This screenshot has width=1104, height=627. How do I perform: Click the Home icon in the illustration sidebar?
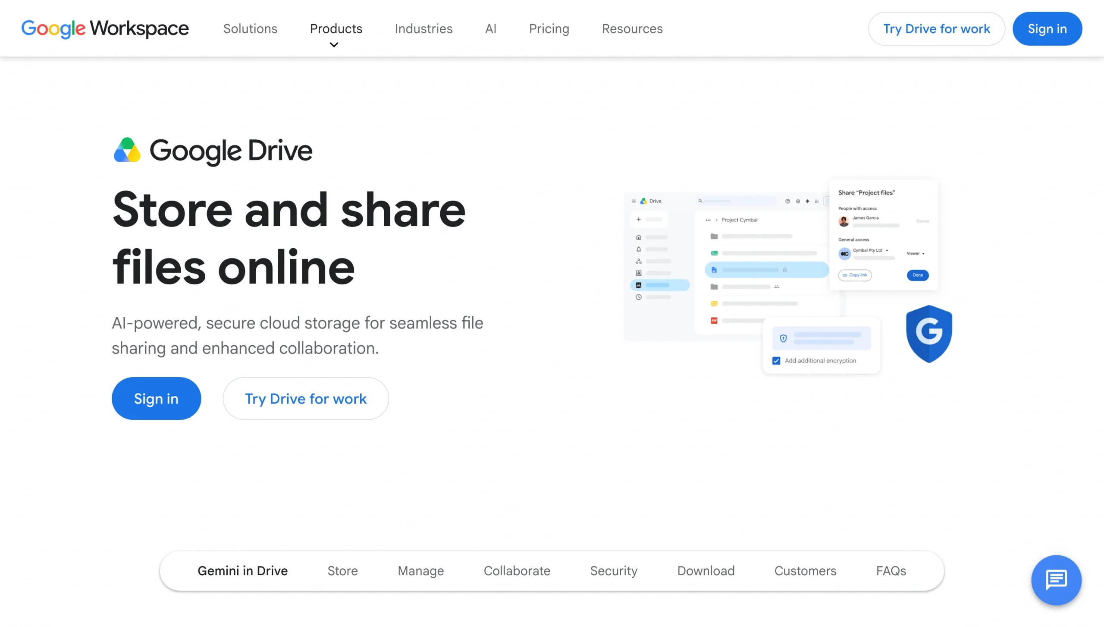click(x=639, y=237)
